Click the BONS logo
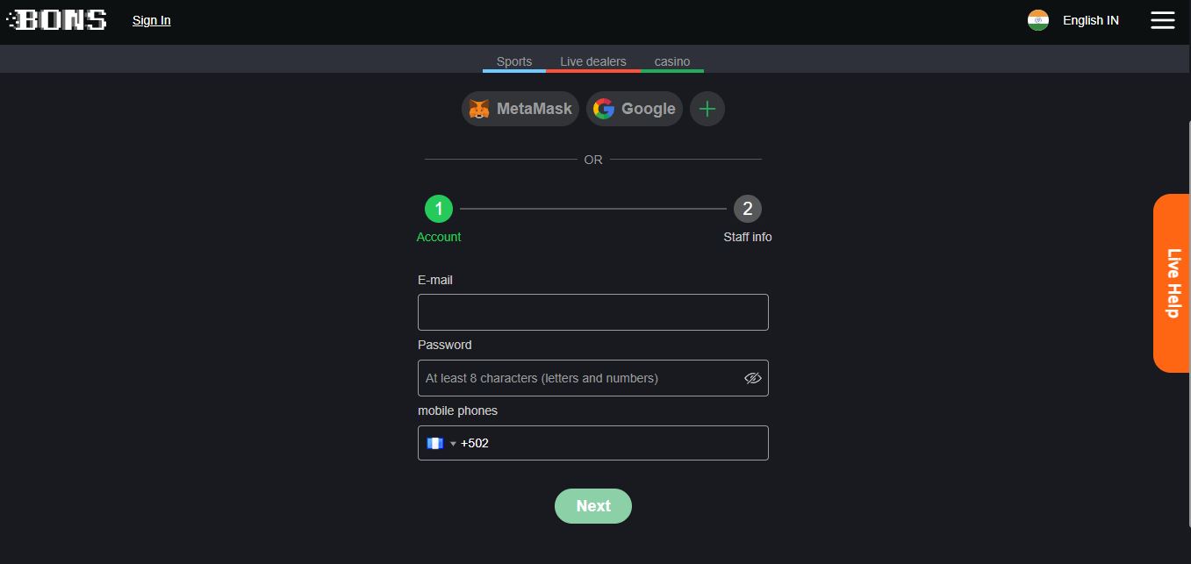1191x564 pixels. click(x=58, y=19)
